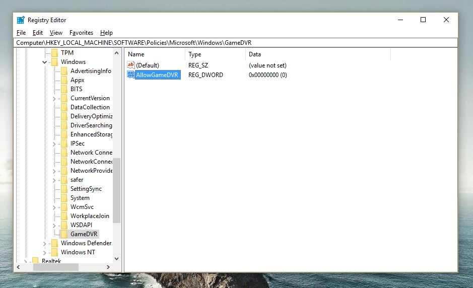Expand the CurrentVersion key
473x288 pixels.
tap(54, 99)
